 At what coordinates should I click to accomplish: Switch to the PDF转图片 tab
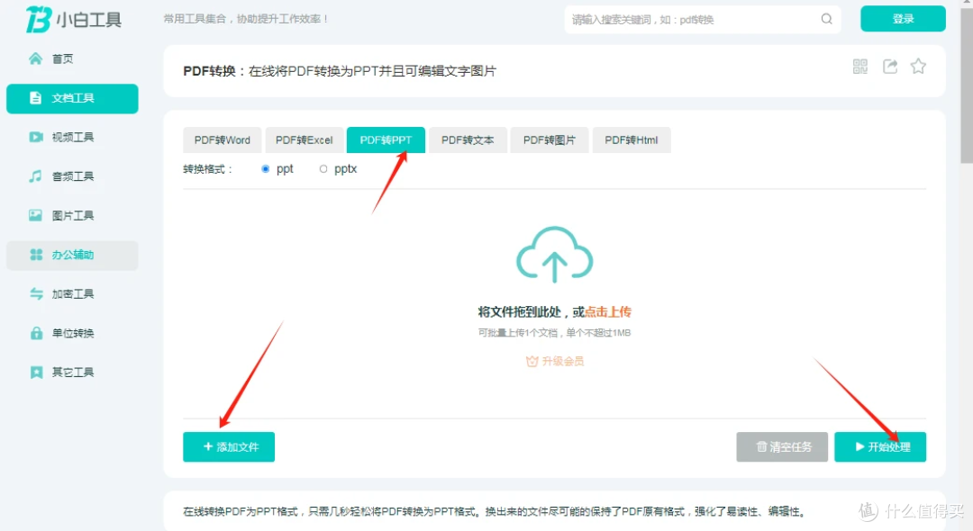[x=550, y=140]
